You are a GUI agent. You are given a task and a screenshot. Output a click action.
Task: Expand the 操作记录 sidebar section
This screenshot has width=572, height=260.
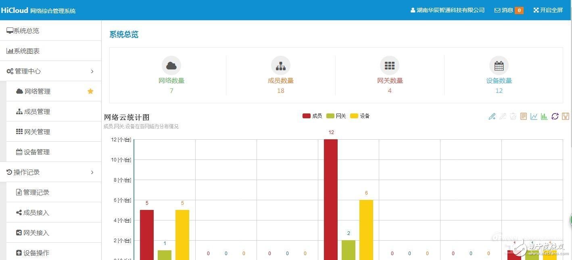point(50,172)
